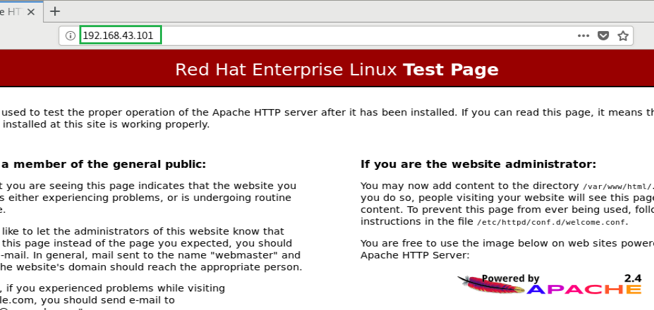Screen dimensions: 654x310
Task: Click 'a member of the general public:' heading
Action: (x=104, y=164)
